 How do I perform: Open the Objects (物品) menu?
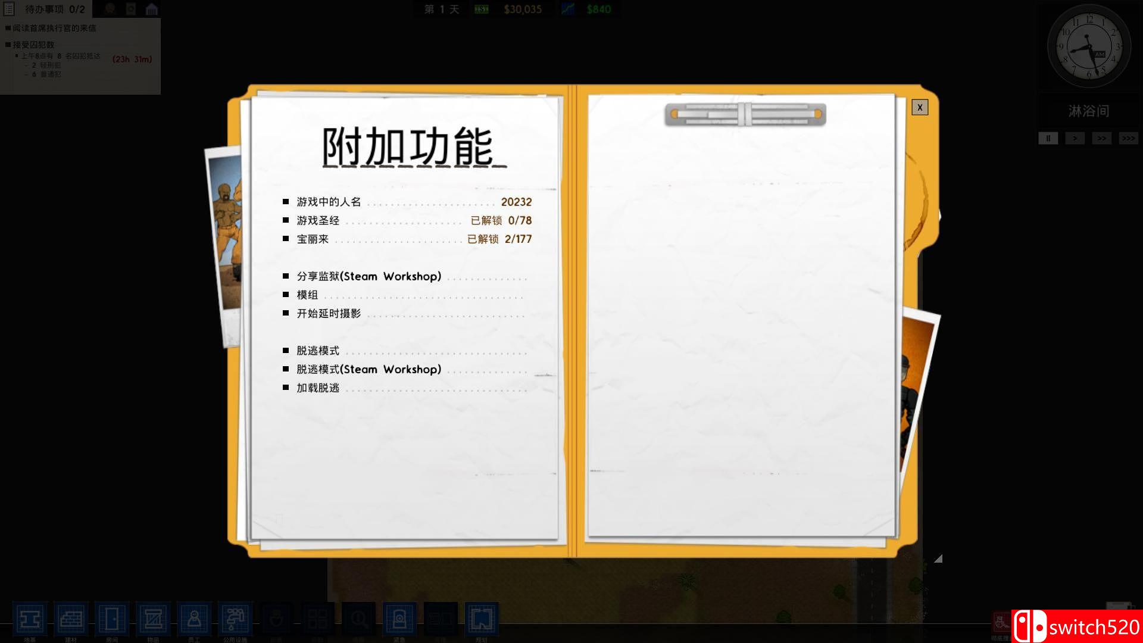(x=154, y=619)
